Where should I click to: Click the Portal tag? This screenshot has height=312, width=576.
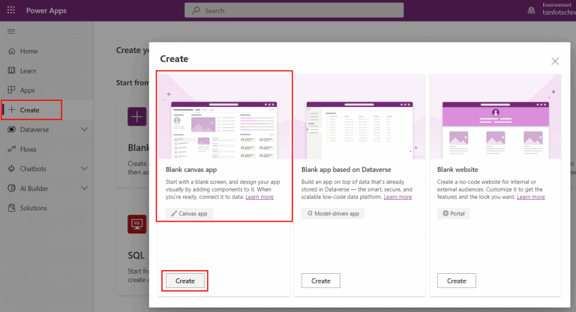coord(454,213)
